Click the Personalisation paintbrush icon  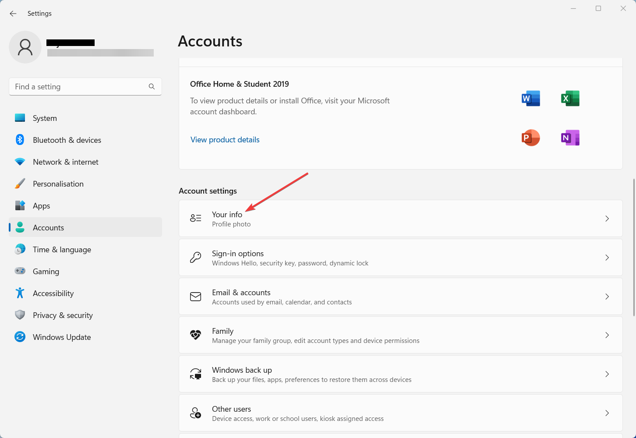tap(20, 184)
